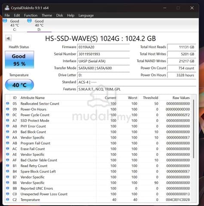Click status icon for Erase Fail Count
This screenshot has width=204, height=206.
coord(8,148)
